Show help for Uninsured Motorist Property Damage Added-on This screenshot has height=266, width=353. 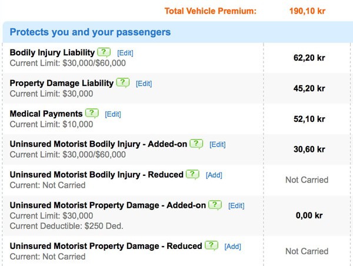pos(215,205)
